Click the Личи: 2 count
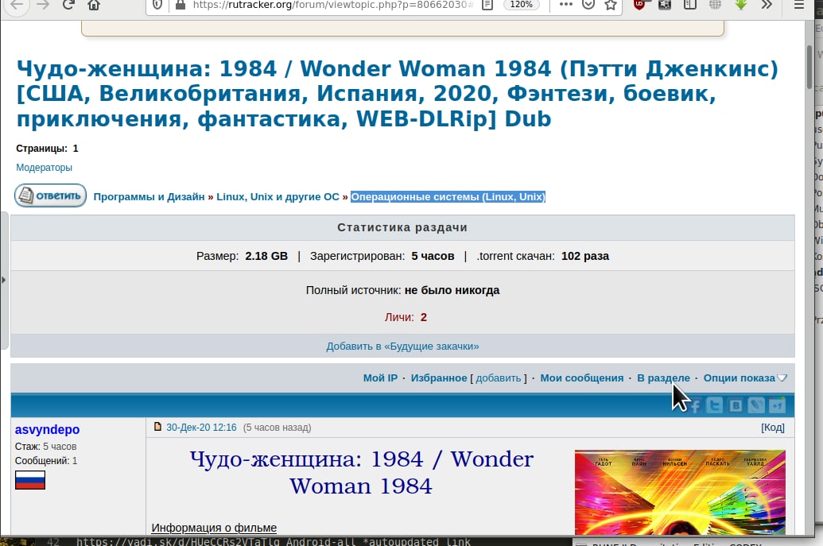The height and width of the screenshot is (546, 823). (x=406, y=317)
